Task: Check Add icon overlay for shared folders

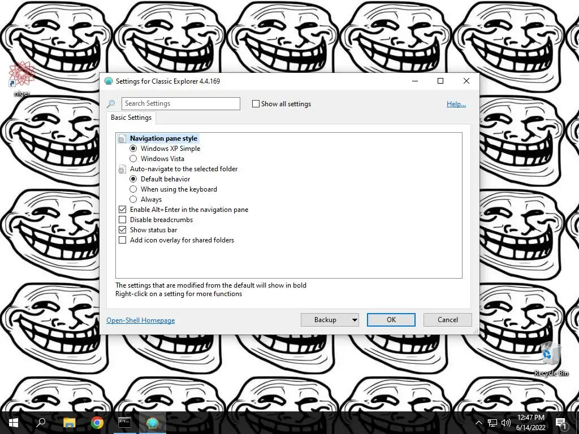Action: [123, 240]
